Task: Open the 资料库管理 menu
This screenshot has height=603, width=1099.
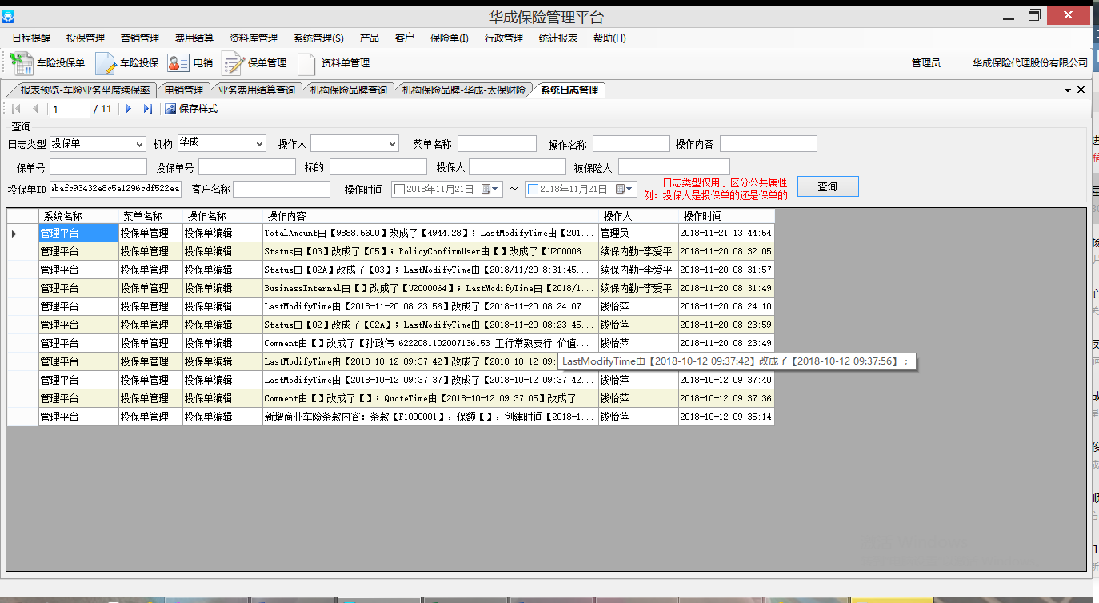Action: point(254,38)
